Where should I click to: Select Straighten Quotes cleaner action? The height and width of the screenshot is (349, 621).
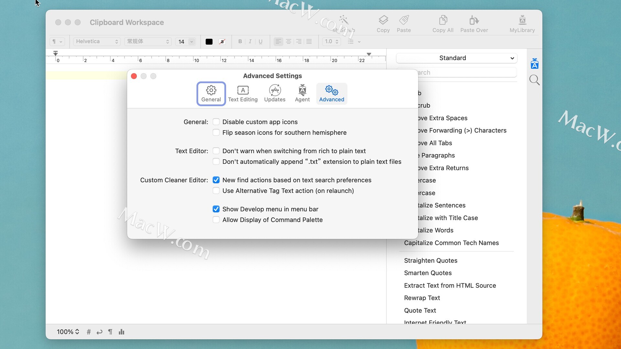pyautogui.click(x=430, y=260)
